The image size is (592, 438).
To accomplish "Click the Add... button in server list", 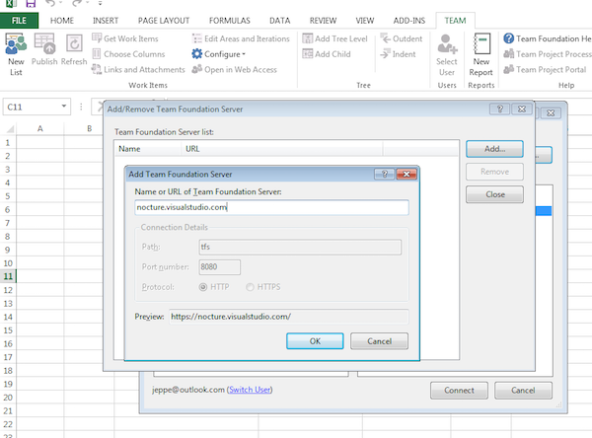I will point(494,149).
